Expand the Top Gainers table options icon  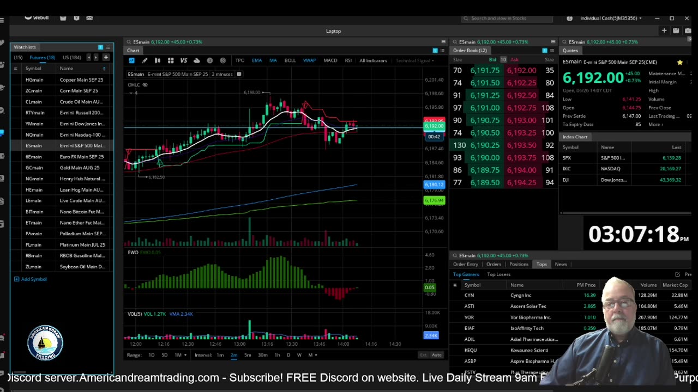(x=455, y=285)
